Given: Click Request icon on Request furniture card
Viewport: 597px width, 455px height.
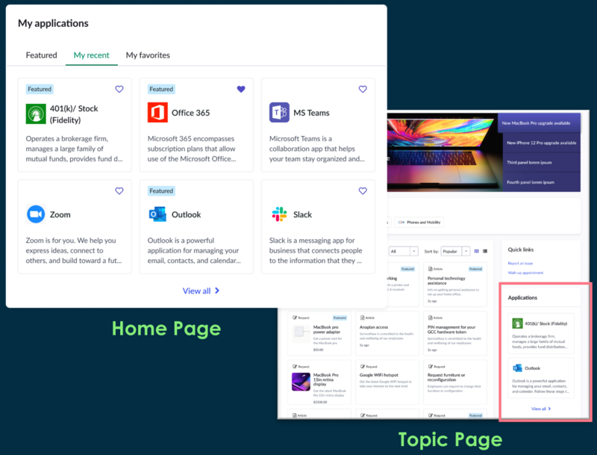Looking at the screenshot, I should pyautogui.click(x=431, y=367).
